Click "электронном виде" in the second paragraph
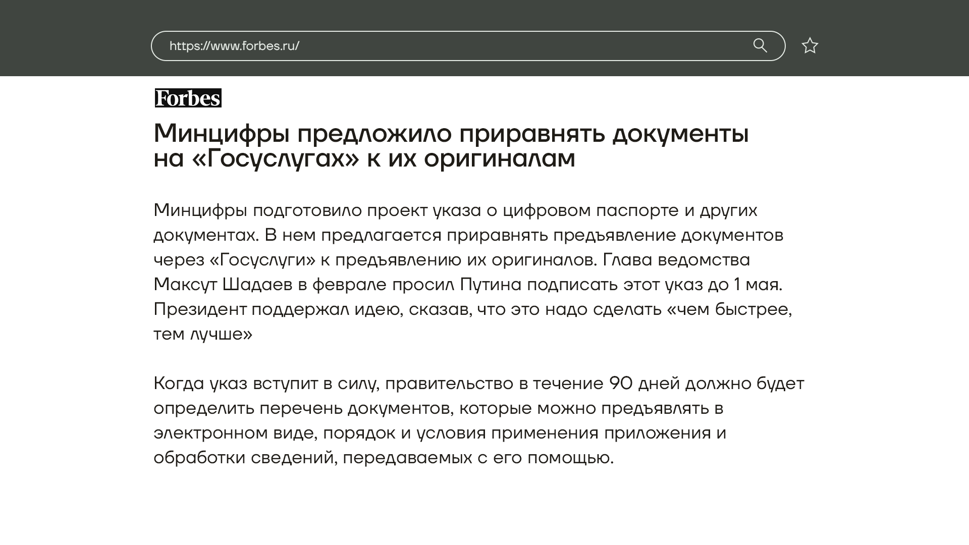This screenshot has height=545, width=969. click(x=235, y=433)
